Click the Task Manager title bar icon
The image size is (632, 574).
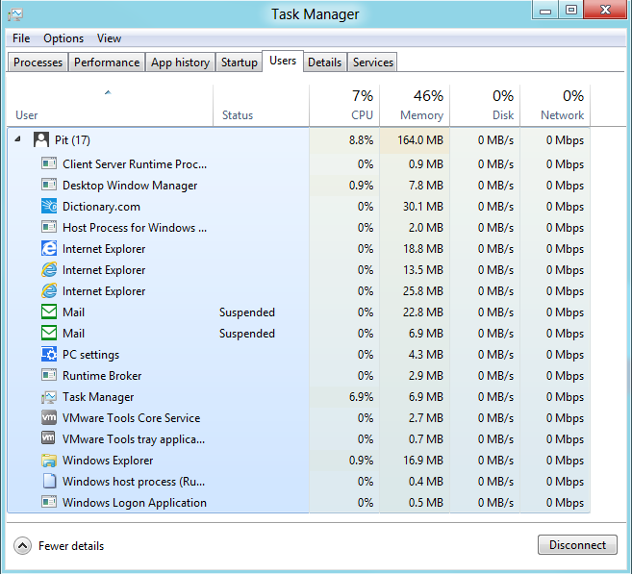click(x=15, y=15)
